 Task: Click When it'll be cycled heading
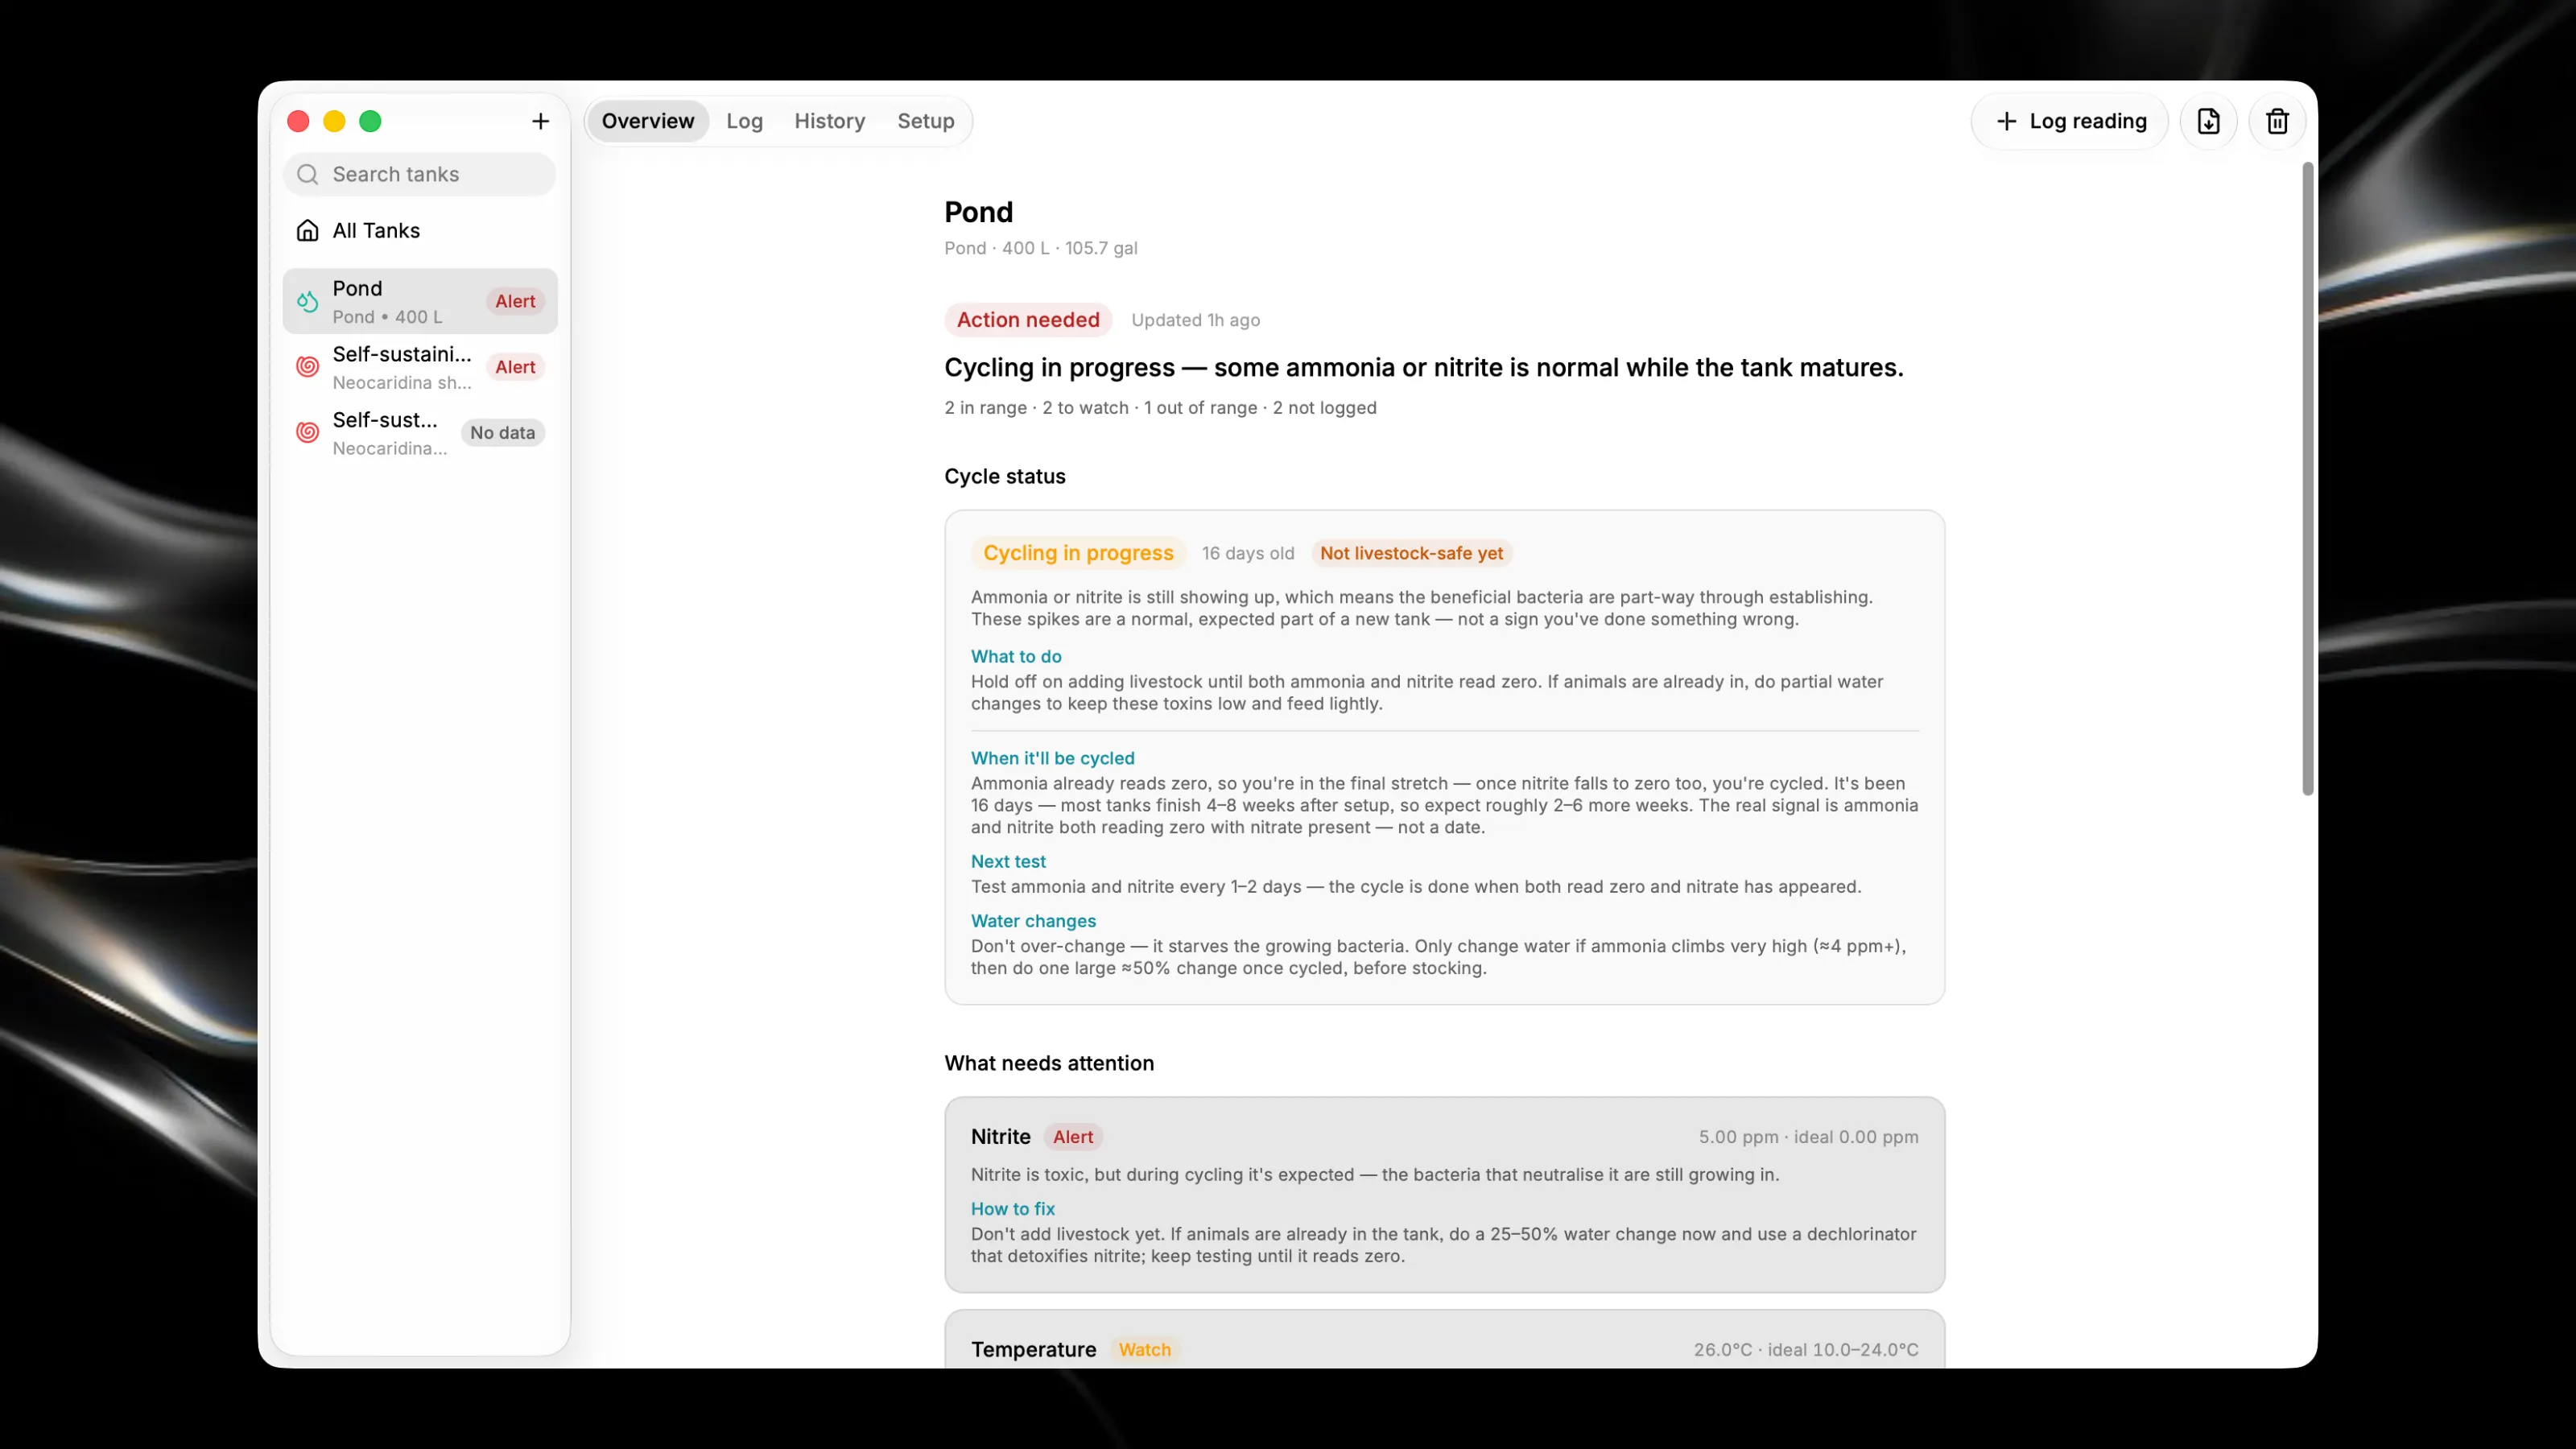pos(1052,759)
